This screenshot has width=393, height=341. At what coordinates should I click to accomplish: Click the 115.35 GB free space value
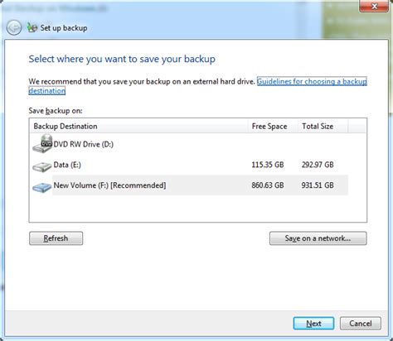(268, 165)
